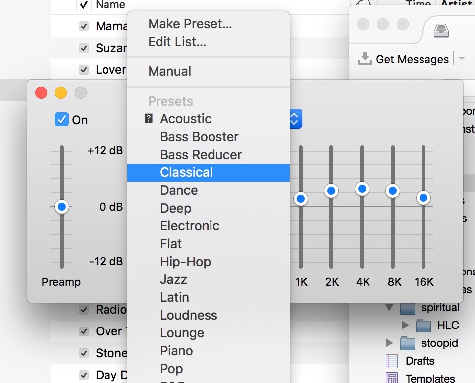Screen dimensions: 475x383
Task: Sort songs by the Name column
Action: coord(110,5)
